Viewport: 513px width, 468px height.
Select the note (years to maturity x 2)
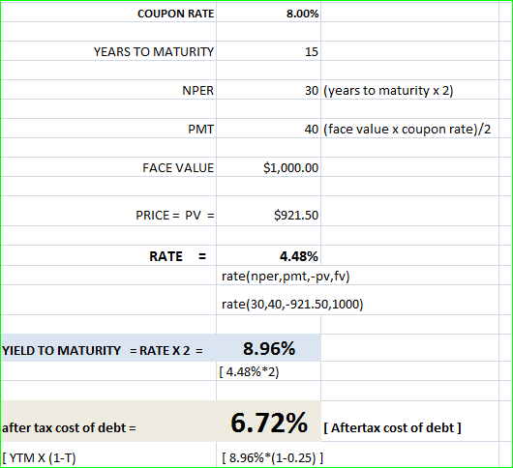(388, 91)
